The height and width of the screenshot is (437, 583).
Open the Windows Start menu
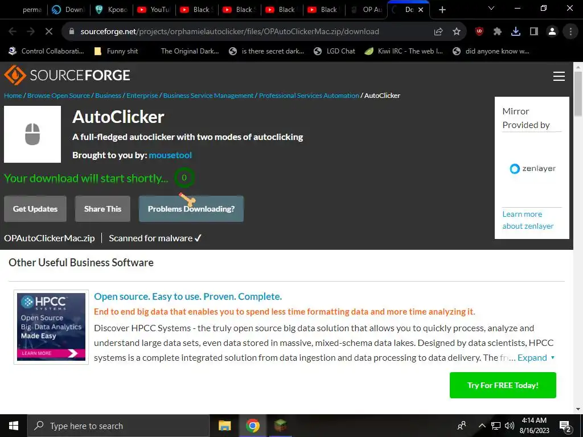click(x=14, y=426)
